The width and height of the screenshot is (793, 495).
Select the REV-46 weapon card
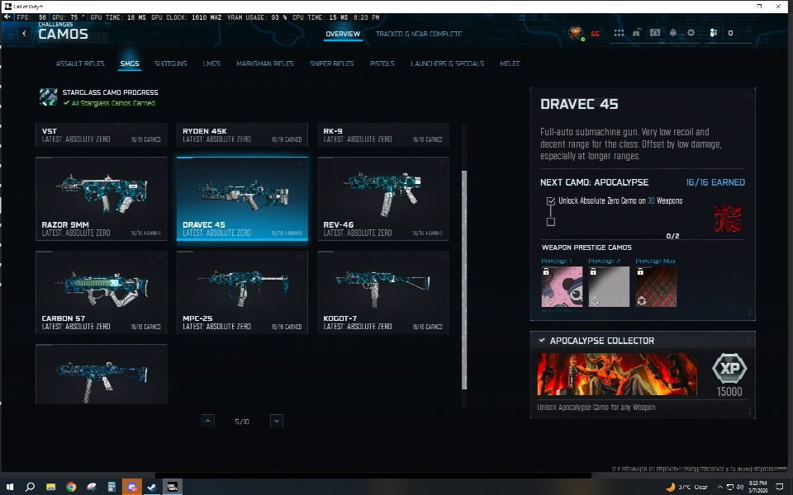(382, 199)
